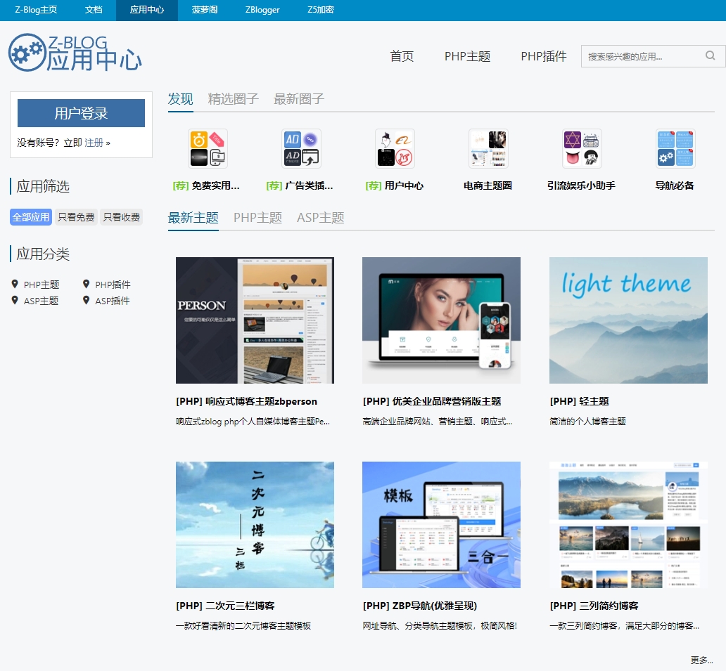Open the 引流娱乐小助手 icon

coord(582,148)
